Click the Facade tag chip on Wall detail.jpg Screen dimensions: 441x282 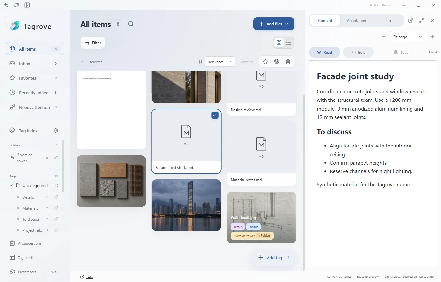click(254, 227)
